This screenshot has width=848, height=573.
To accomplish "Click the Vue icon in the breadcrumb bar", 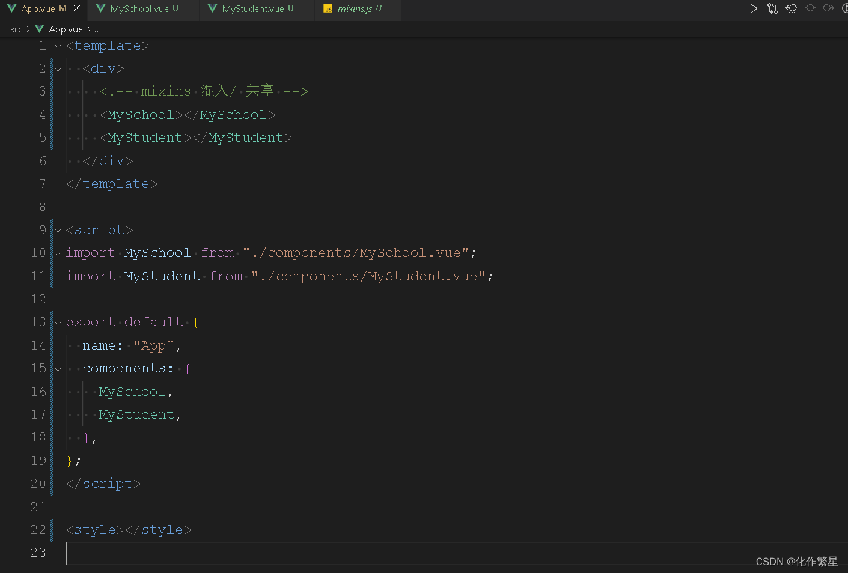I will (x=40, y=29).
